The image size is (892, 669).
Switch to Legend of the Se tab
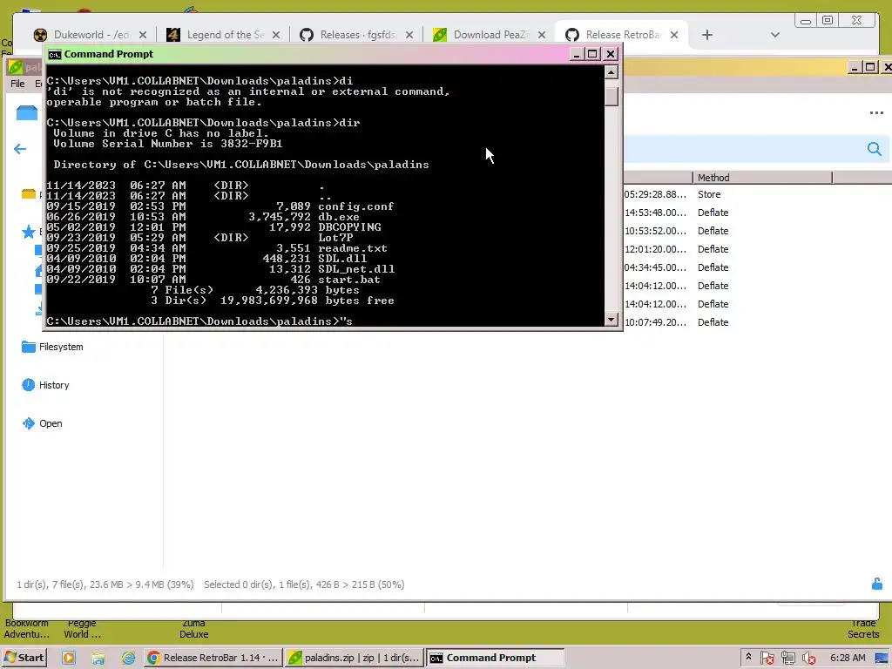point(226,35)
